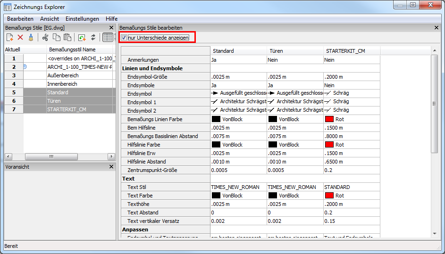The height and width of the screenshot is (254, 445).
Task: Close the Bemaßungs Stile bearbeiten panel
Action: [437, 28]
